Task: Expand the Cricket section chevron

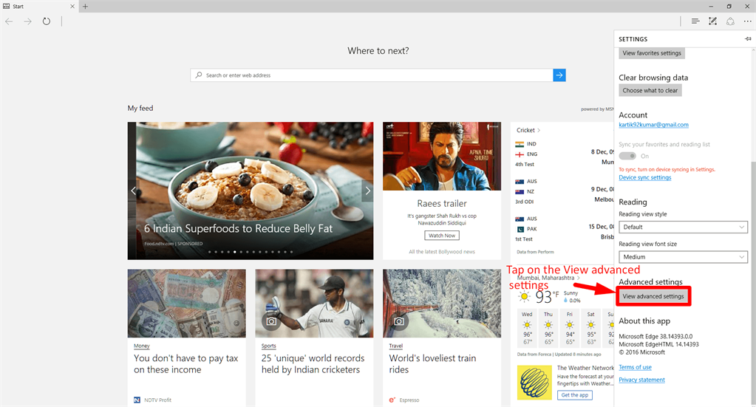Action: pyautogui.click(x=539, y=130)
